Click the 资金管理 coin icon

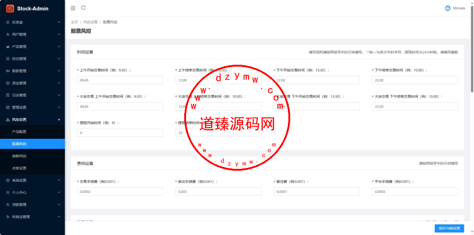[x=8, y=83]
